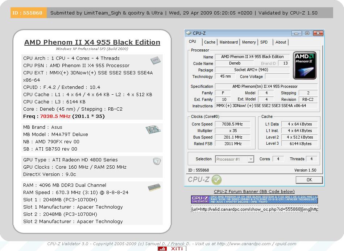The width and height of the screenshot is (344, 251).
Task: Click the 'ID : 555868' text in CPU-Z window
Action: tap(199, 170)
